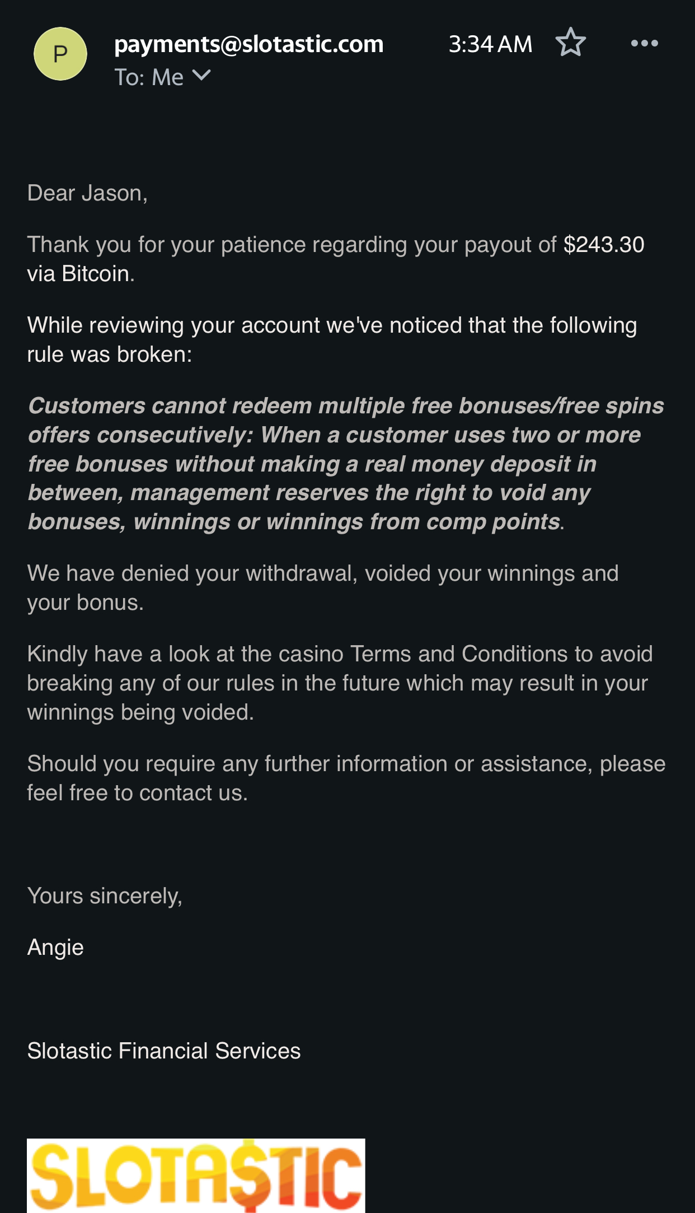Tap the $243.30 payout amount
This screenshot has width=695, height=1213.
604,245
